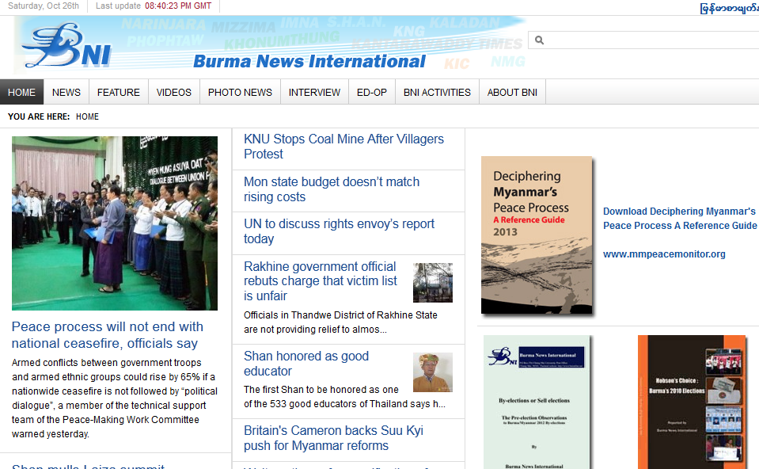Screen dimensions: 759x469
Task: Open the ABOUT BNI page
Action: point(512,92)
